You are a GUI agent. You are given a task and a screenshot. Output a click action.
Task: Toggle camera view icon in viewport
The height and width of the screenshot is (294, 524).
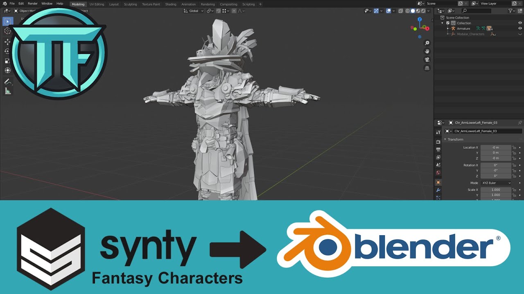tap(427, 60)
